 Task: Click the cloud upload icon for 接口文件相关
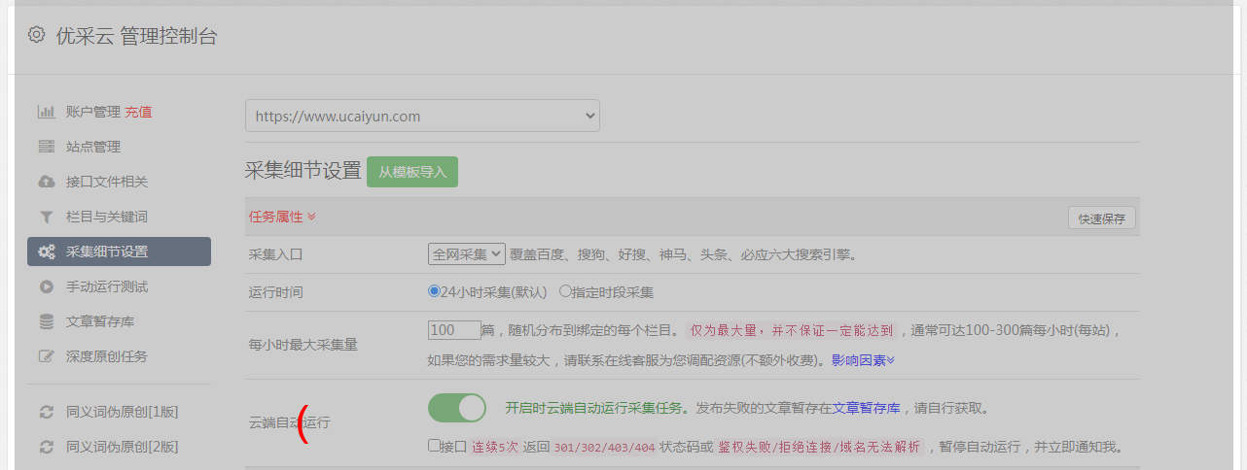tap(46, 182)
